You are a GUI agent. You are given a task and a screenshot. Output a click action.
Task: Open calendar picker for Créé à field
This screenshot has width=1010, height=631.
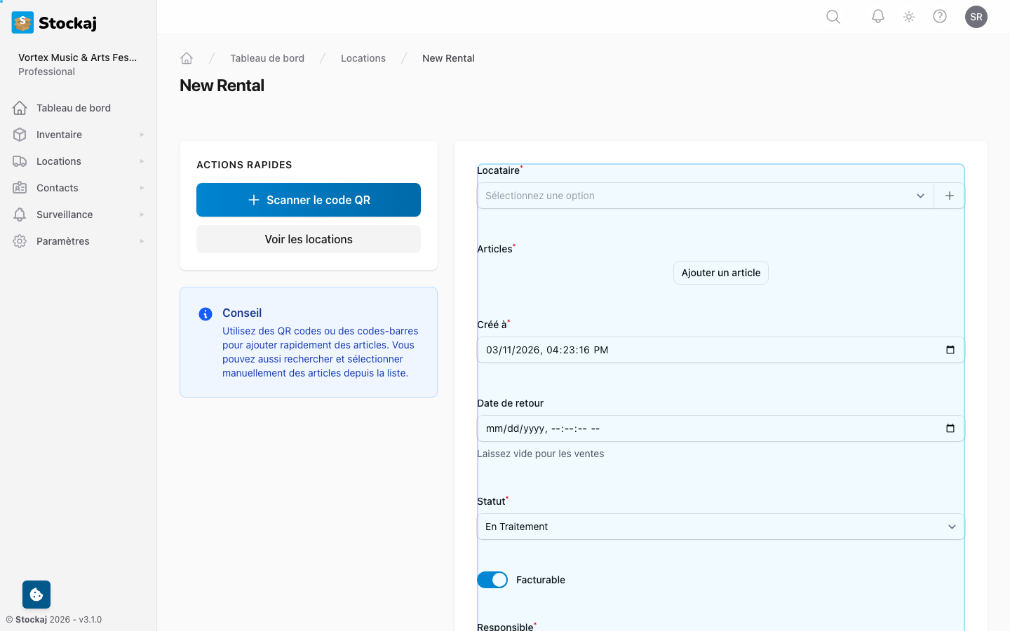pyautogui.click(x=950, y=350)
